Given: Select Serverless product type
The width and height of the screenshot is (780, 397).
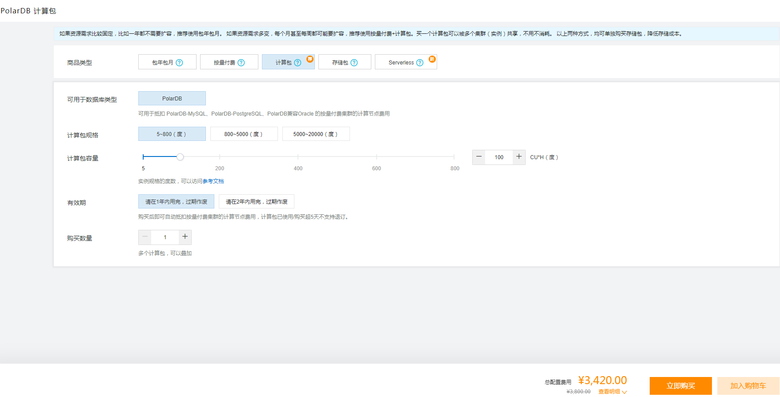Looking at the screenshot, I should pyautogui.click(x=406, y=62).
